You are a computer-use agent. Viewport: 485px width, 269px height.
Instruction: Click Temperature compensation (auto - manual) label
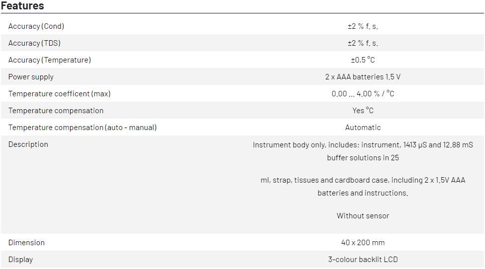82,128
